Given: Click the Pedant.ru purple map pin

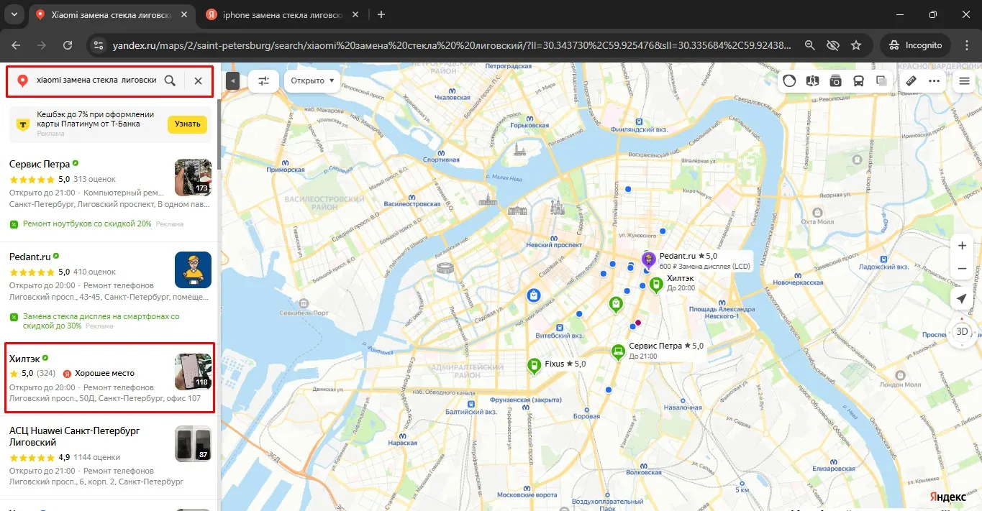Looking at the screenshot, I should [648, 259].
